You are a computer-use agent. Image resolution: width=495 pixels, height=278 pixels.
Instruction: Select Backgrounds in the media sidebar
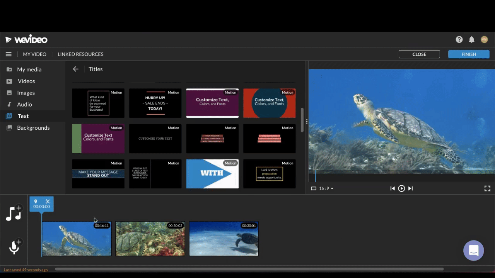click(33, 128)
